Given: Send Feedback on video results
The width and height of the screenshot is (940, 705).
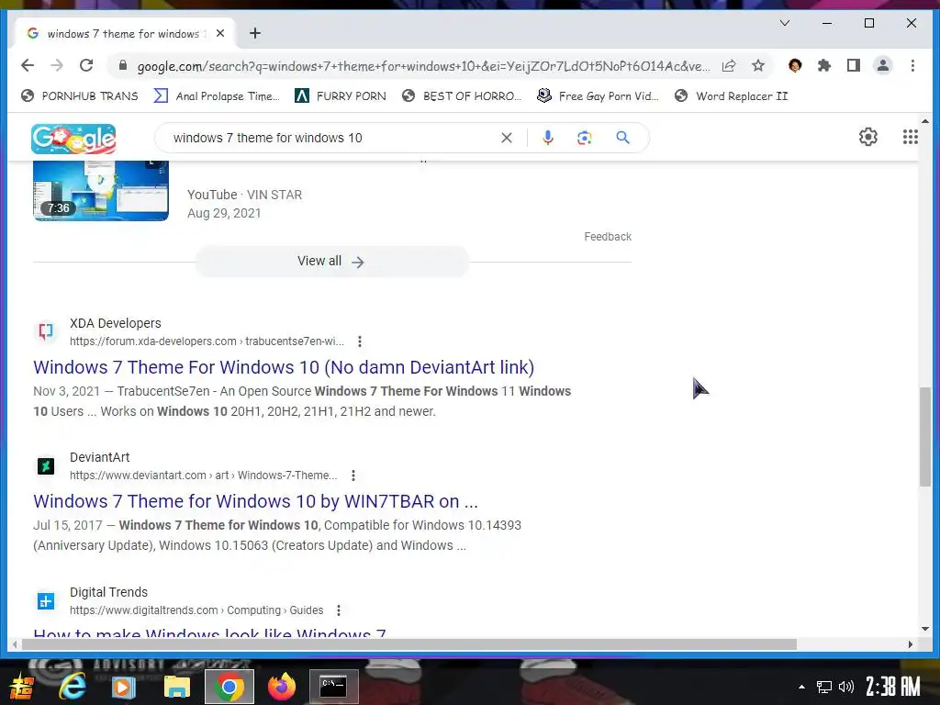Looking at the screenshot, I should 608,237.
